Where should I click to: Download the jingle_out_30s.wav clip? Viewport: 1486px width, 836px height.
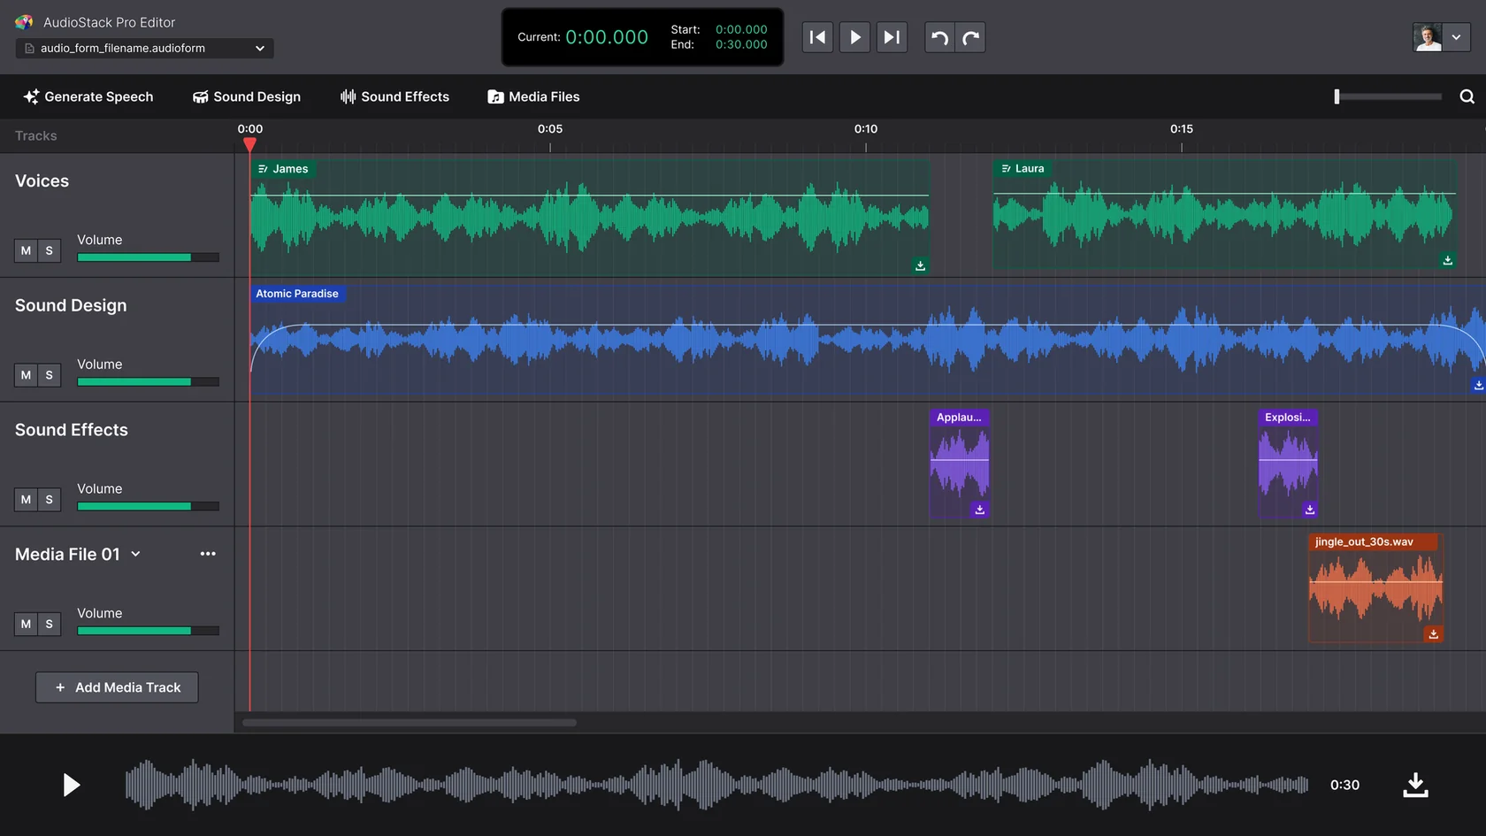(1433, 634)
